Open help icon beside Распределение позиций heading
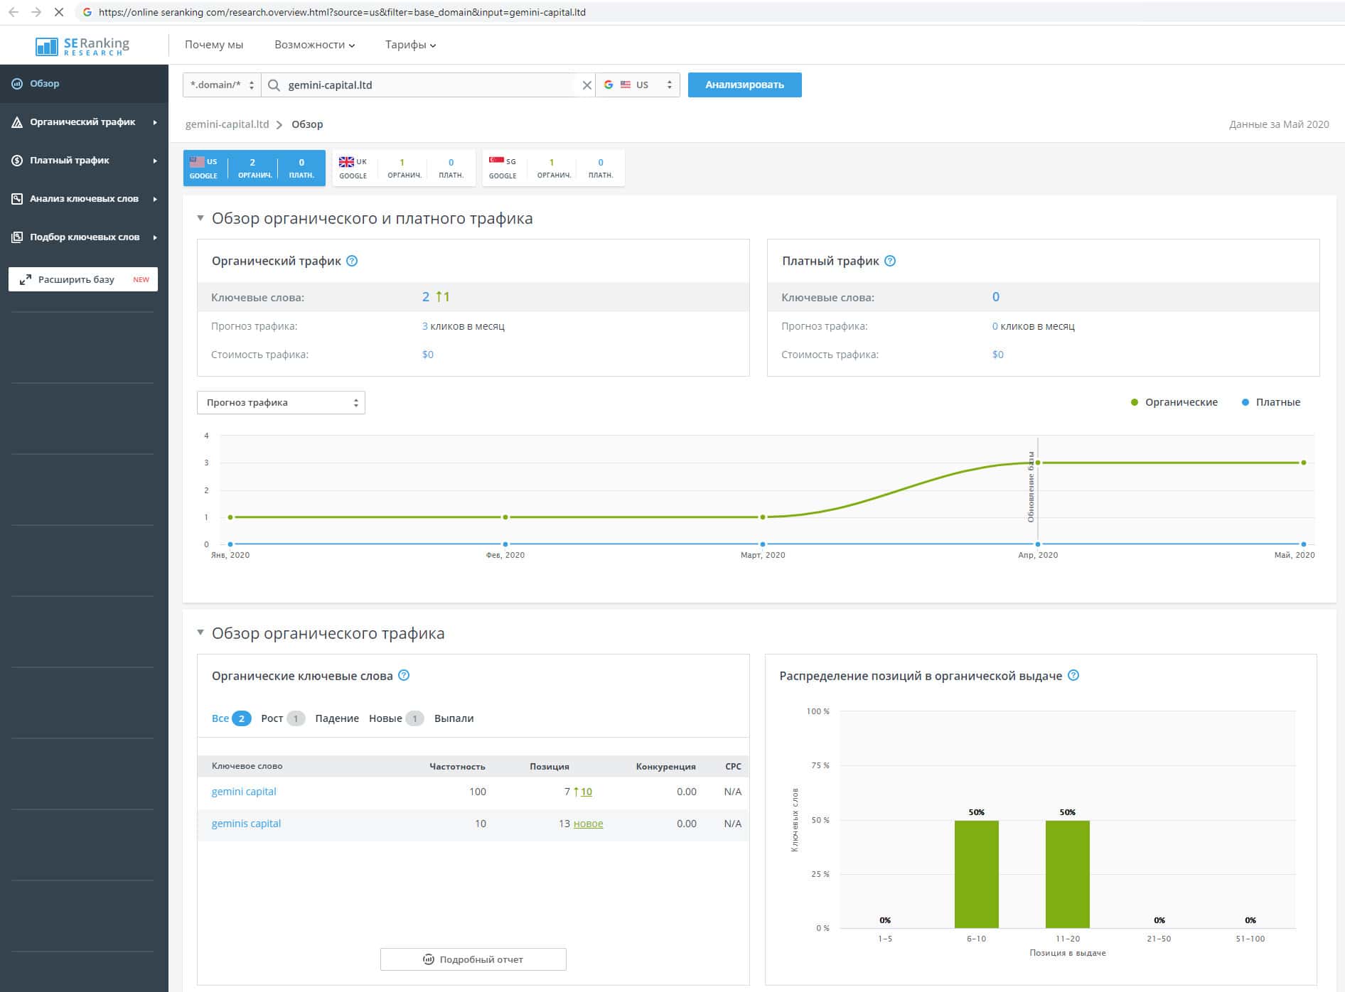 (x=1073, y=675)
